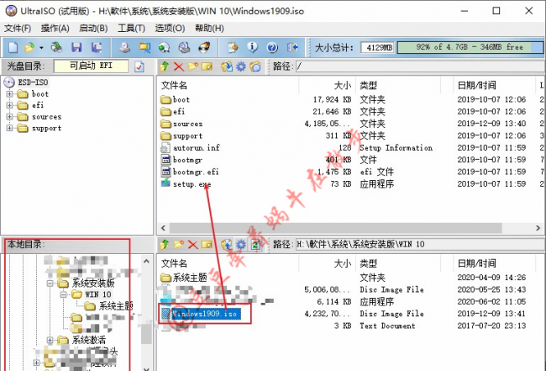Open the dropdown arrow beside the Open icon
The height and width of the screenshot is (371, 546).
pos(41,48)
